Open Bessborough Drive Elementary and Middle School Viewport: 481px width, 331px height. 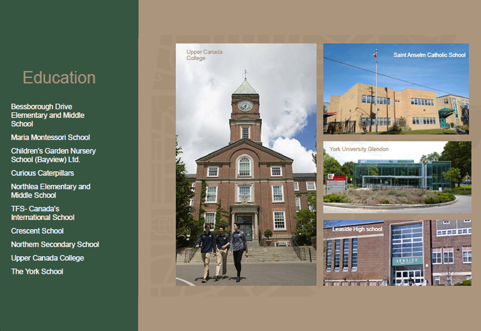click(47, 115)
